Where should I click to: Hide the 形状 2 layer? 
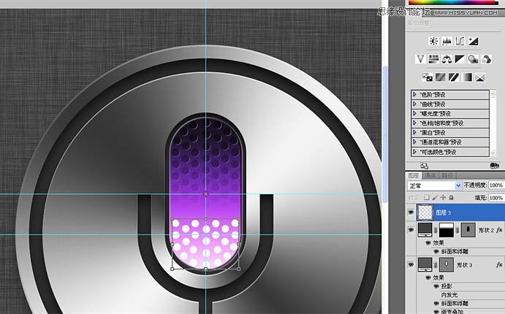(x=411, y=230)
